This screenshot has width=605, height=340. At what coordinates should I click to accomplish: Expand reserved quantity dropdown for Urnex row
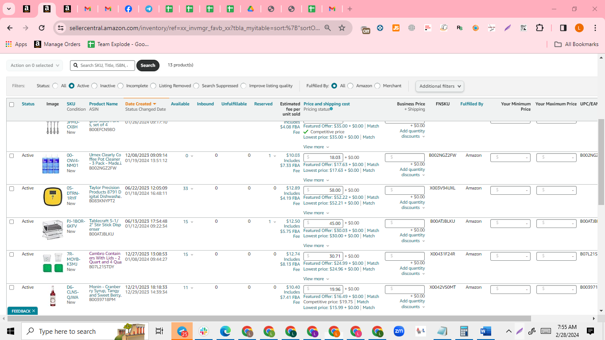coord(275,156)
